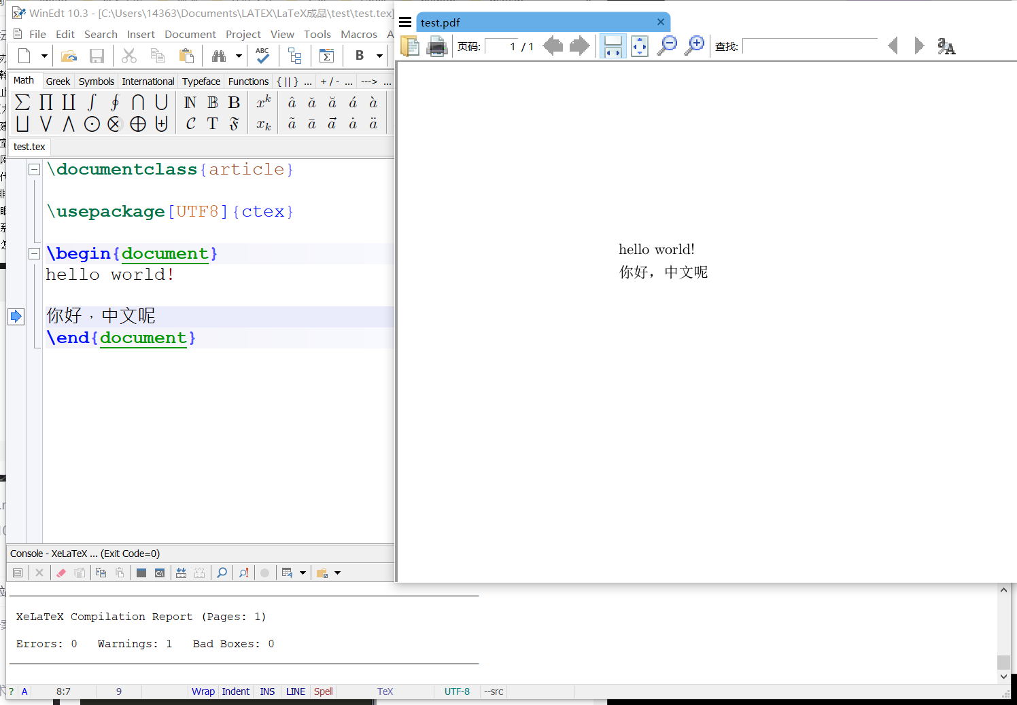The height and width of the screenshot is (705, 1017).
Task: Toggle Indent mode in status bar
Action: (x=235, y=691)
